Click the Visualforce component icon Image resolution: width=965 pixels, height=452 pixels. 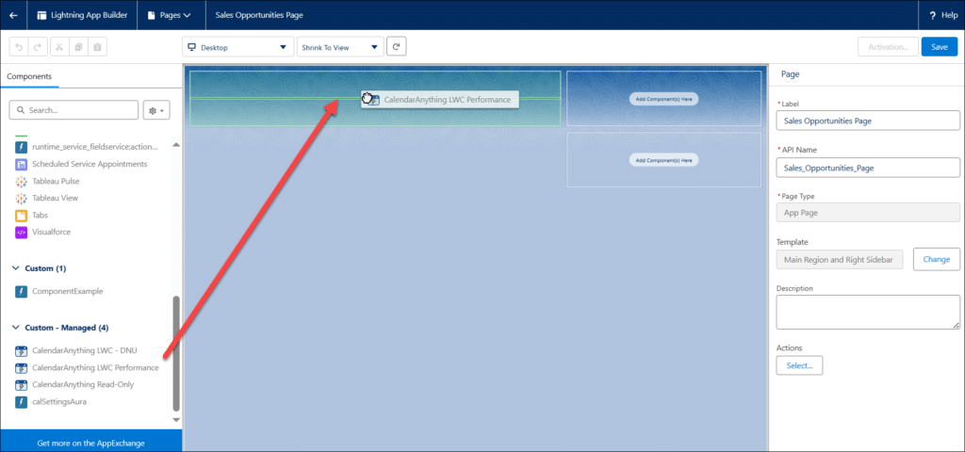click(x=21, y=233)
